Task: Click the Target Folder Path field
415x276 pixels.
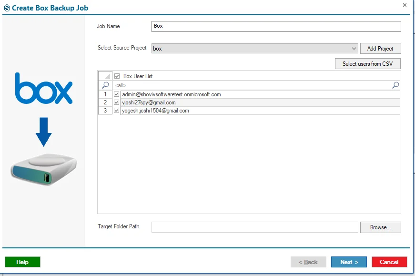Action: coord(254,227)
